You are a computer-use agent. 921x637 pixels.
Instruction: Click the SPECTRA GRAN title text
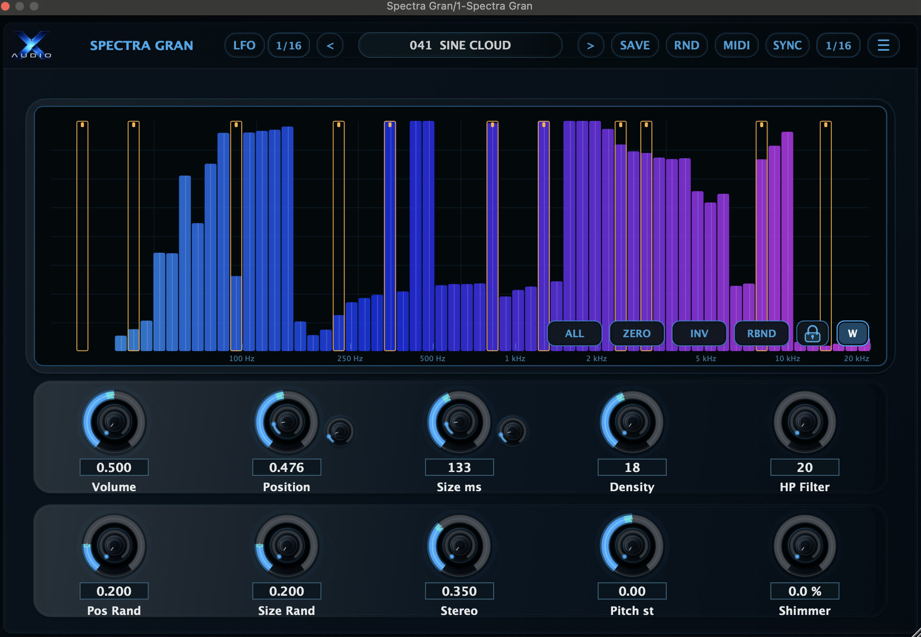pos(142,46)
